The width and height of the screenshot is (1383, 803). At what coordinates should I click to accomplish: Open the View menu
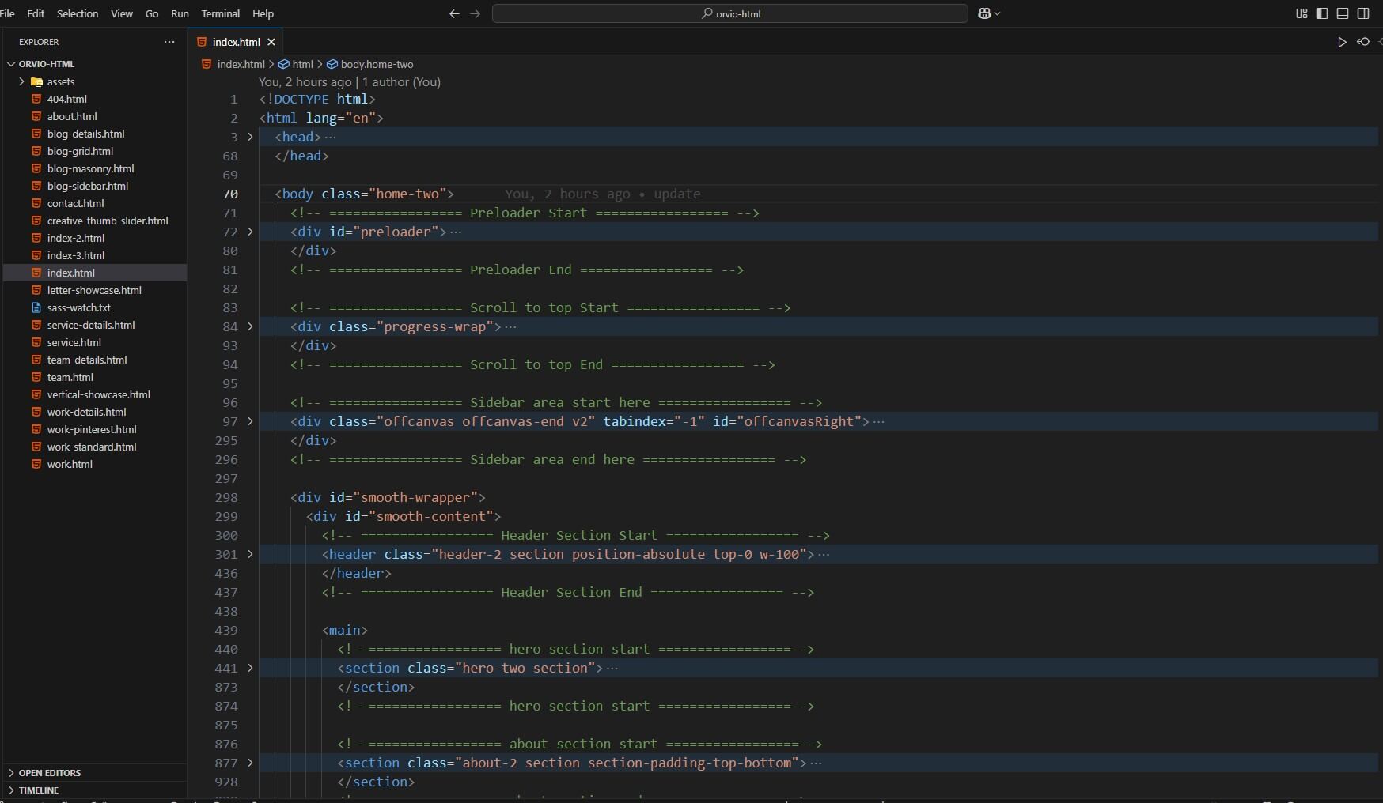click(x=122, y=13)
